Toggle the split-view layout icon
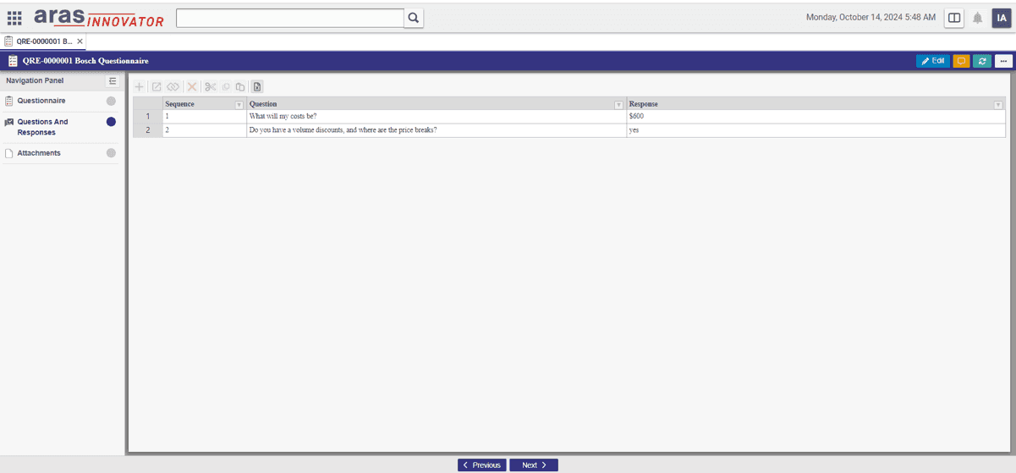This screenshot has width=1016, height=473. coord(954,18)
